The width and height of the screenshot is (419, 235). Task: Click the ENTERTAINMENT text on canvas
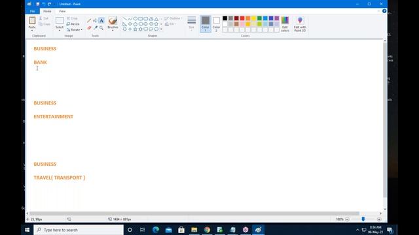pyautogui.click(x=54, y=116)
